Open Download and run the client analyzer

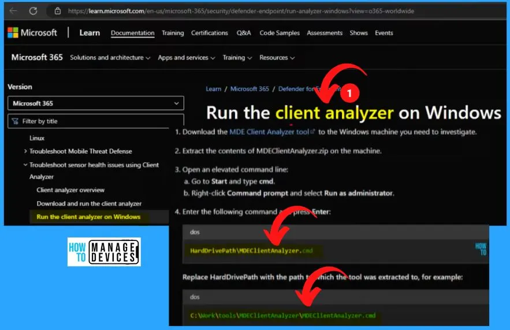[x=89, y=204]
